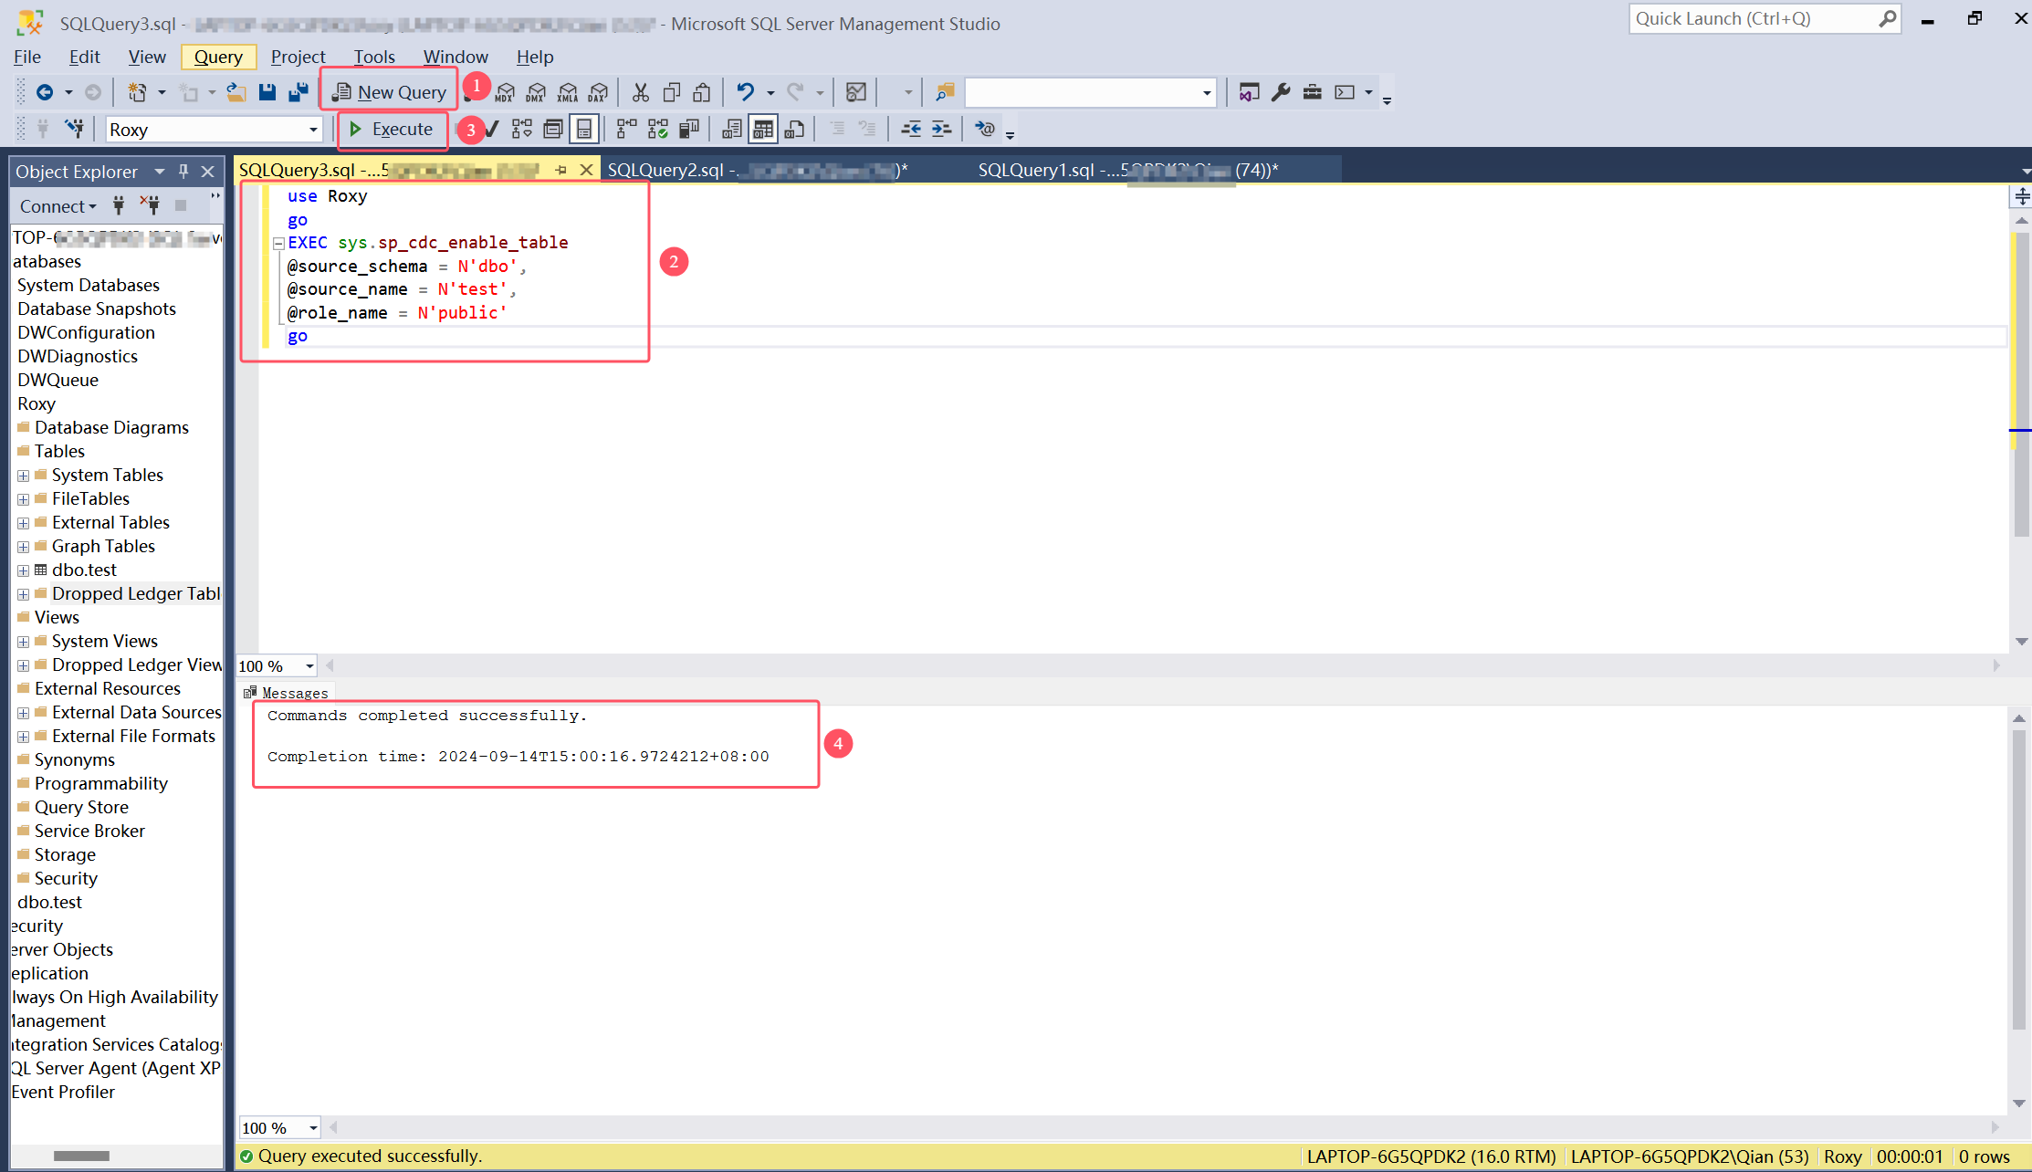Close the SQLQuery3.sql tab
The width and height of the screenshot is (2032, 1172).
pos(586,170)
